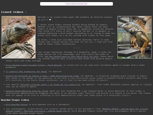Click the '(in Spanish)' note after 12 Lagartos
This screenshot has width=153, height=115.
point(55,72)
